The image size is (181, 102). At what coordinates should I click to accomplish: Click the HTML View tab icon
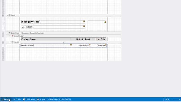pyautogui.click(x=24, y=99)
